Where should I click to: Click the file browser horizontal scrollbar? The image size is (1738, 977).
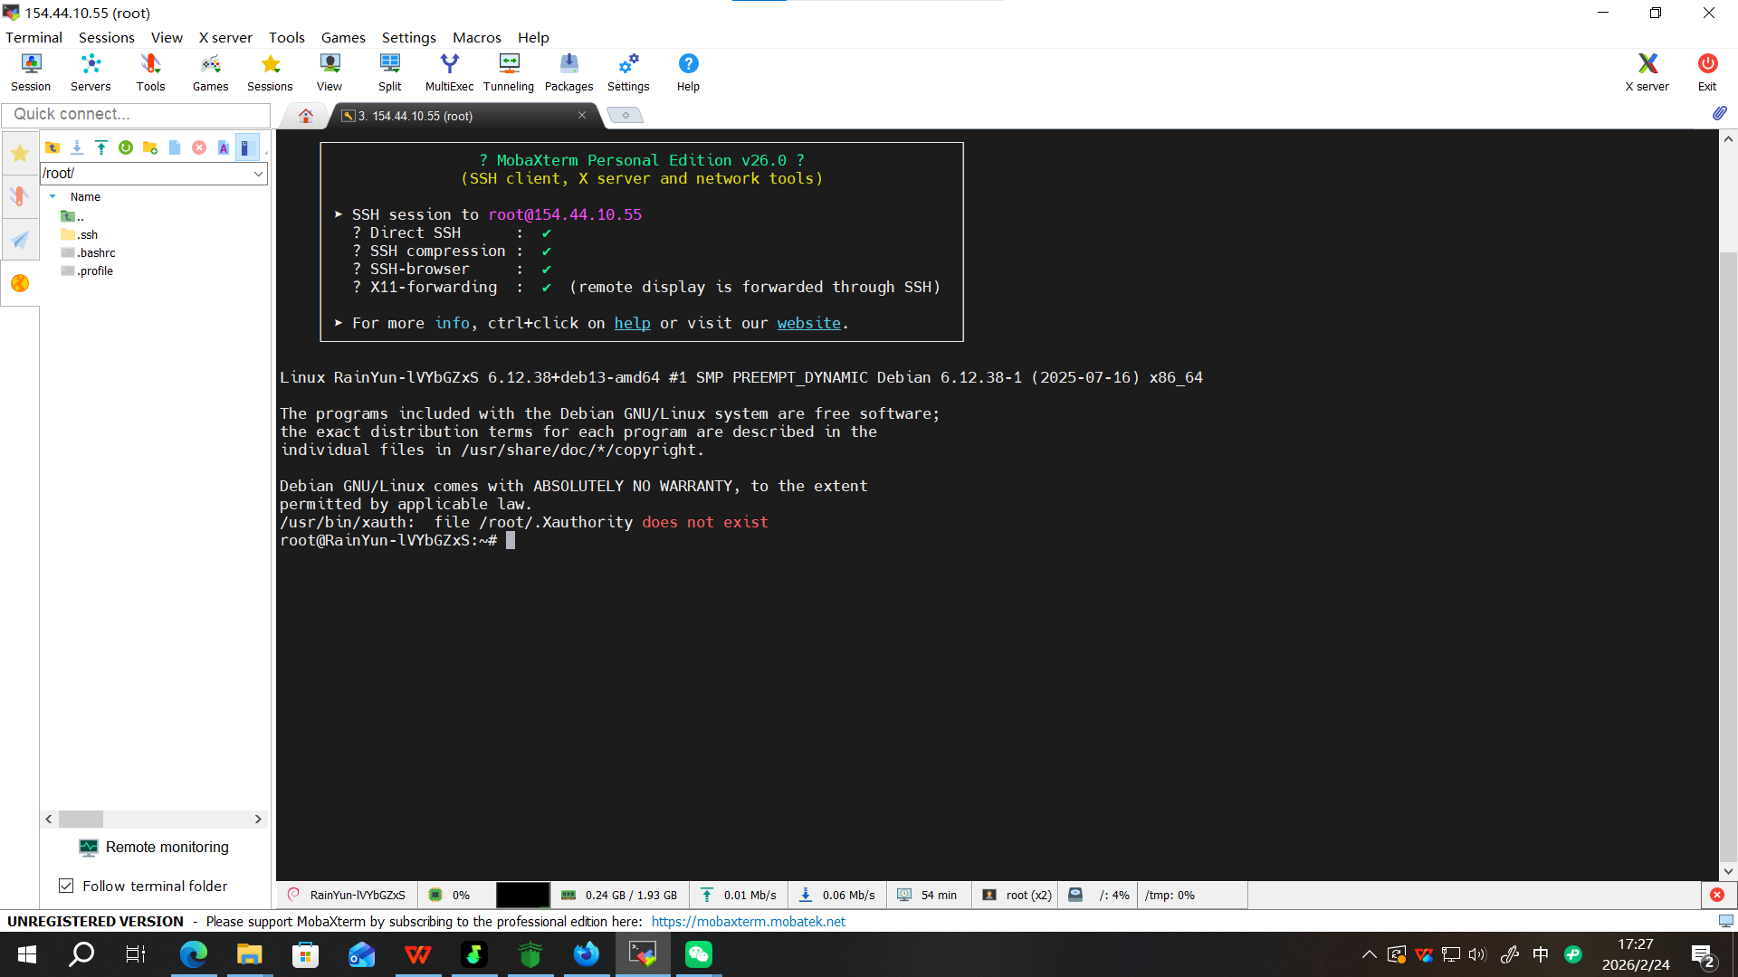pos(81,819)
